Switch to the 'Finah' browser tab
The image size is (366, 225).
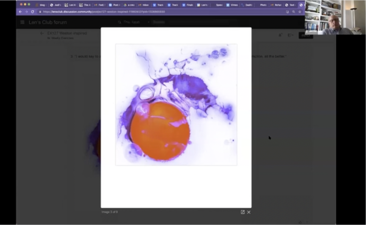187,5
